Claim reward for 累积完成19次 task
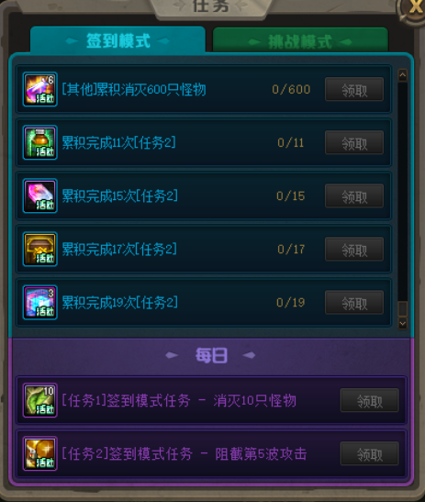The height and width of the screenshot is (502, 425). pyautogui.click(x=354, y=303)
